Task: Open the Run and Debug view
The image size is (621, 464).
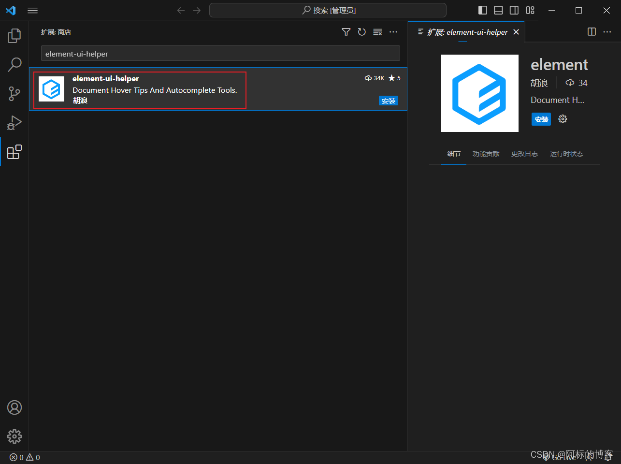Action: (x=14, y=122)
